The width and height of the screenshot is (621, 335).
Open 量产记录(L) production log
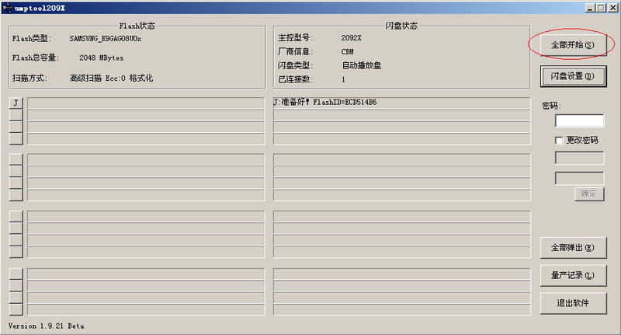572,275
